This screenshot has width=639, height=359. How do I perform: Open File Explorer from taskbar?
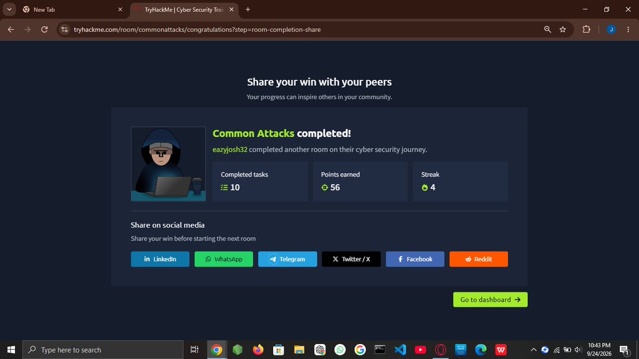coord(299,350)
